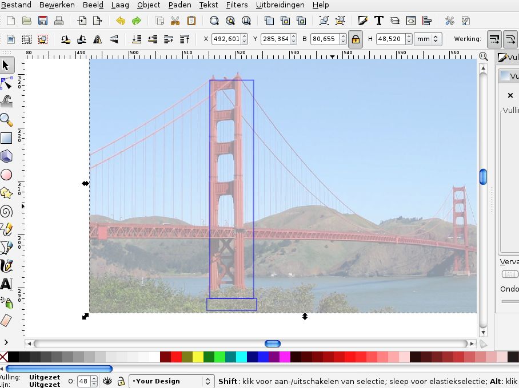Screen dimensions: 519x388
Task: Select the Text tool in the toolbox
Action: click(x=6, y=284)
